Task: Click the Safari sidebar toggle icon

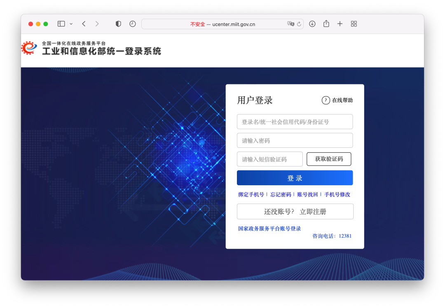Action: 61,24
